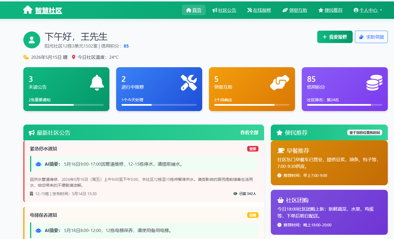Switch to the 社区公告 navigation tab

pyautogui.click(x=224, y=10)
